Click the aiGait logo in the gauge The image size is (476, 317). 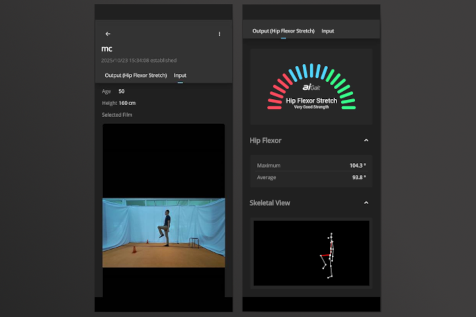(x=311, y=87)
